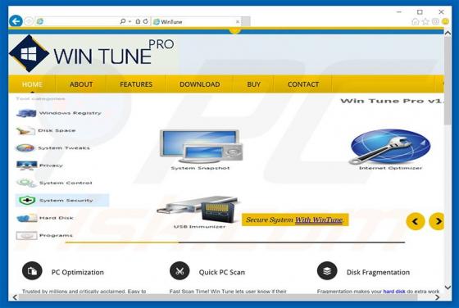Open the System Snapshot monitor image
Screen dimensions: 459x308
click(202, 147)
